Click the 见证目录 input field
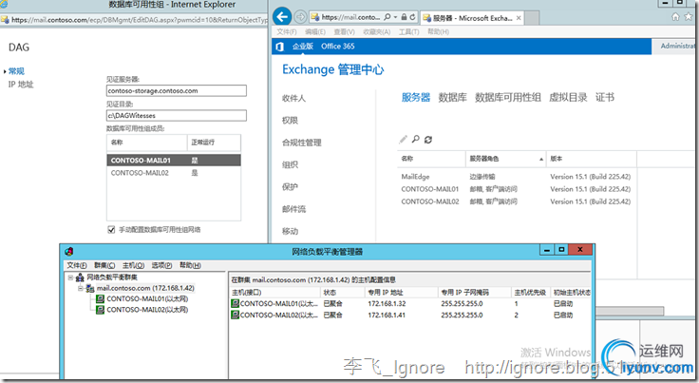 pos(177,116)
